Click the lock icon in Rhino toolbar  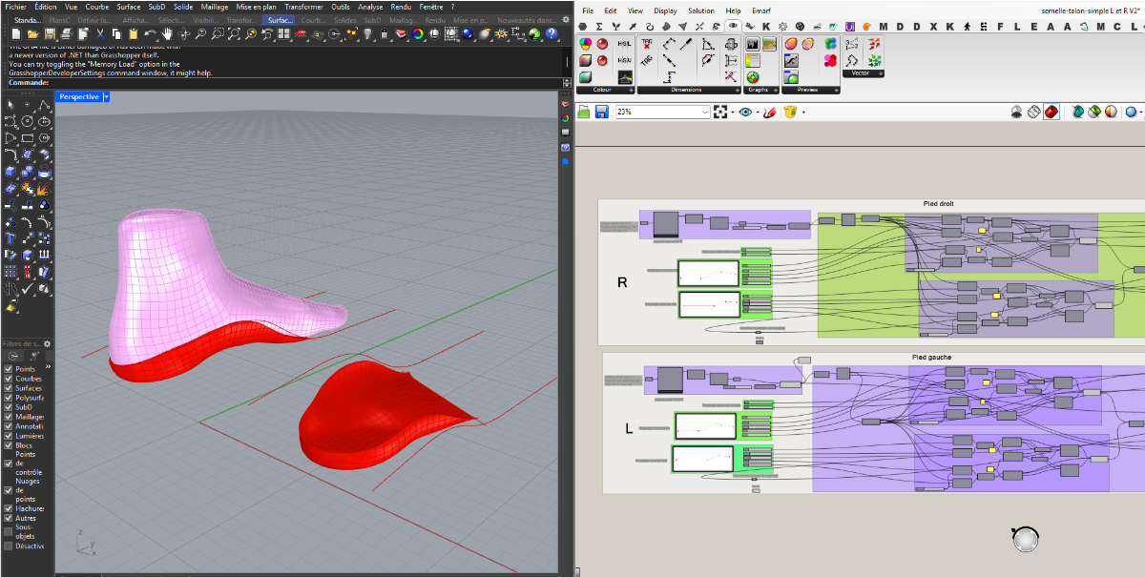384,34
